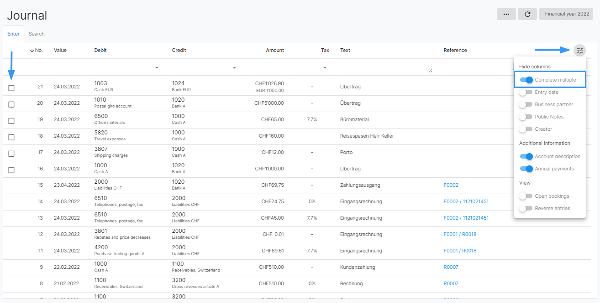The image size is (600, 303).
Task: Turn off Account description toggle
Action: coord(526,156)
